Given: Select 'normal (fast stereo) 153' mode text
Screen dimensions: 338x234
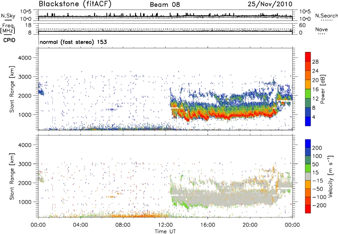Looking at the screenshot, I should (73, 42).
